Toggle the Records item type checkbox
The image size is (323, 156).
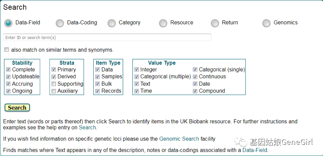pyautogui.click(x=98, y=91)
